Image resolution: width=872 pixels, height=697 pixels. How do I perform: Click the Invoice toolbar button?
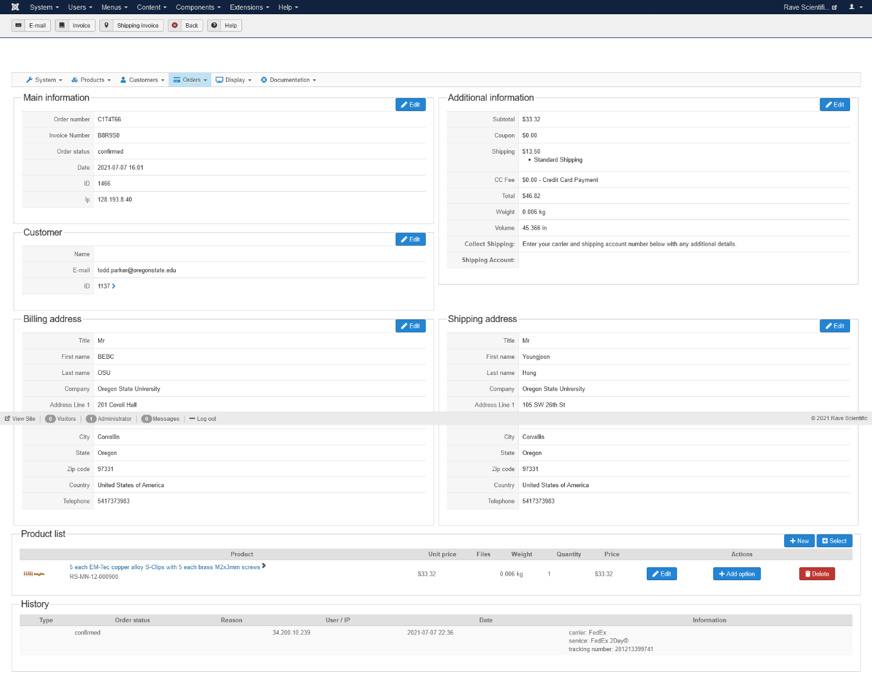pyautogui.click(x=75, y=26)
